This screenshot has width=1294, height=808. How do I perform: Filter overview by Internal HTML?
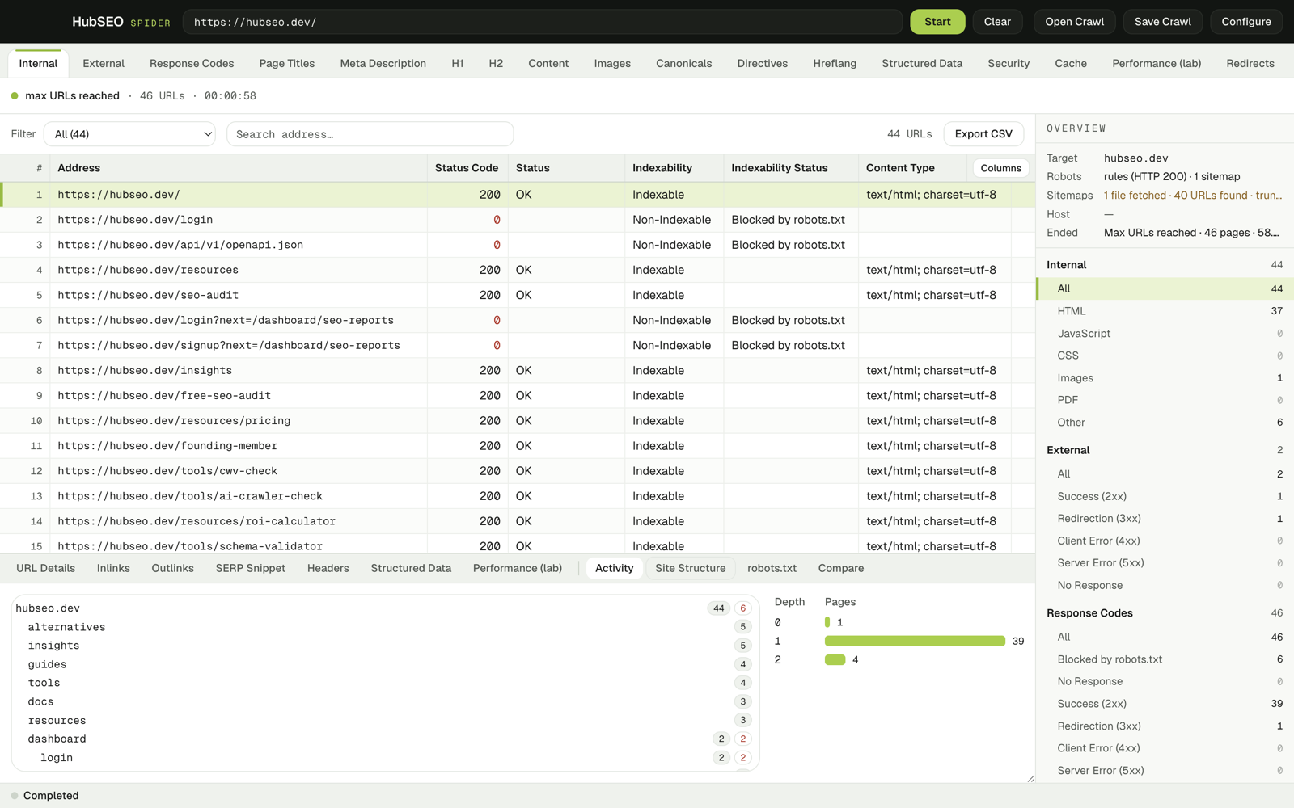pyautogui.click(x=1165, y=311)
